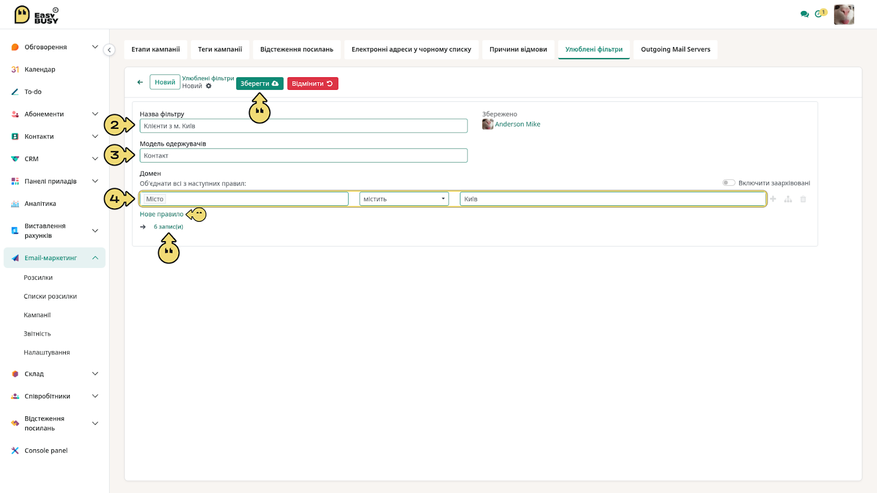Click the Місто rule field selector
877x493 pixels.
point(244,199)
